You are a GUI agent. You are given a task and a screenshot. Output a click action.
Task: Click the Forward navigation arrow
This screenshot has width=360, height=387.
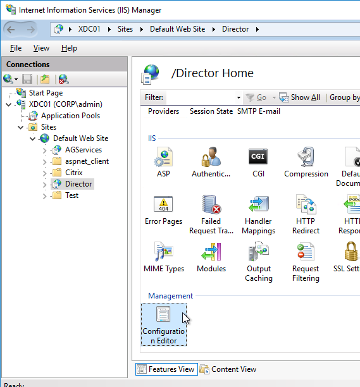coord(30,30)
